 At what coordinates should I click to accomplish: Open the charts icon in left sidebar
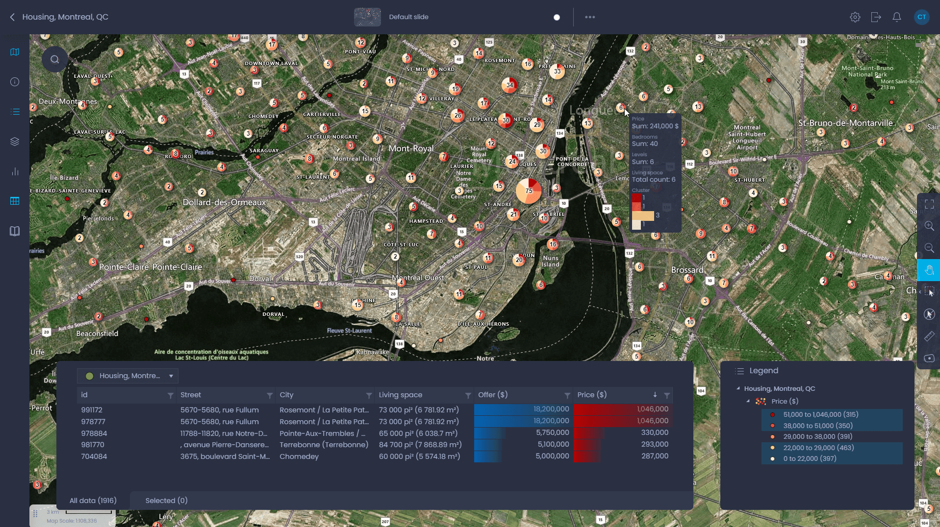(15, 171)
